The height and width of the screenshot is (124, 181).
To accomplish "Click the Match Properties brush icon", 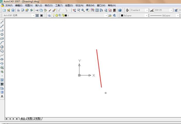I will [x=50, y=10].
